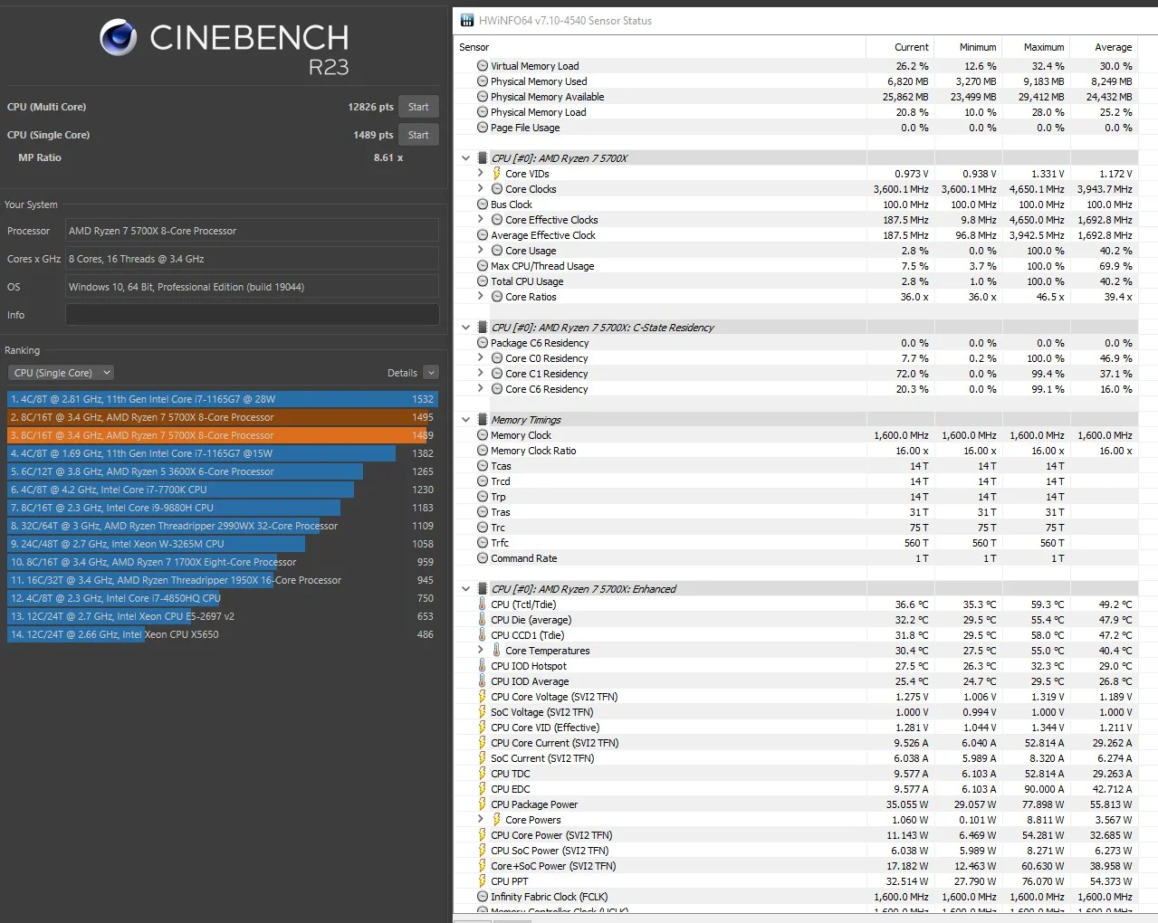
Task: Collapse the AMD Ryzen 7 5700X: Enhanced group
Action: (466, 589)
